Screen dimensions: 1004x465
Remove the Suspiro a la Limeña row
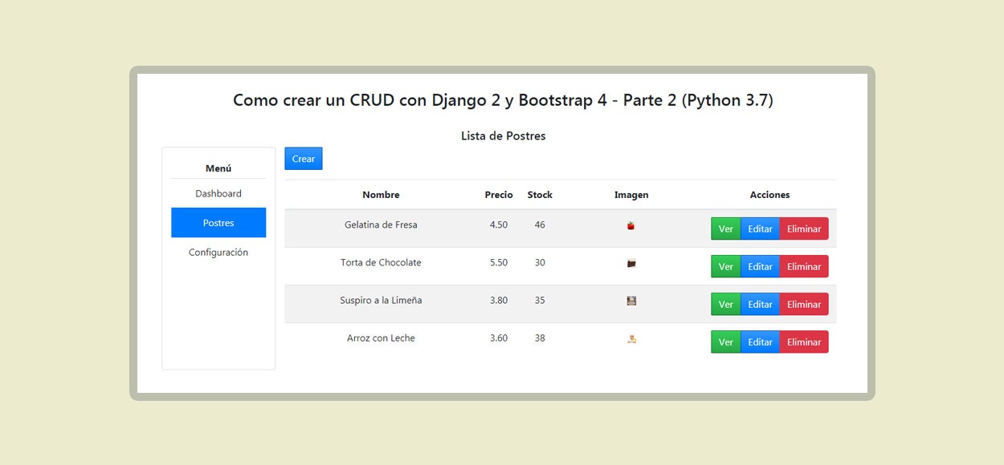coord(804,304)
